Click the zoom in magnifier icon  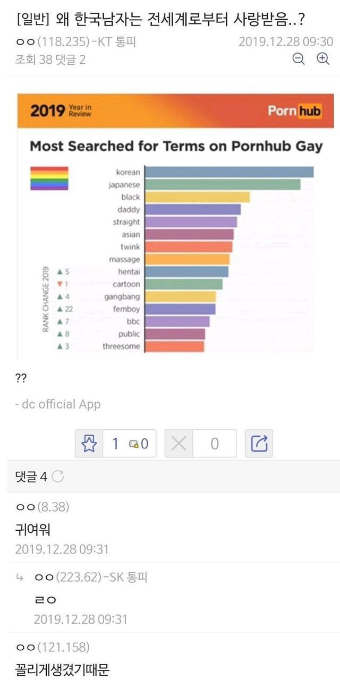323,59
